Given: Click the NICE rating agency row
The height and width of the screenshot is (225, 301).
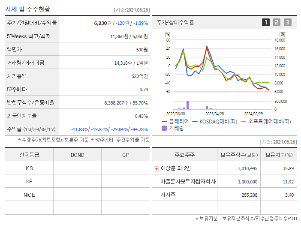Looking at the screenshot, I should coord(29,195).
